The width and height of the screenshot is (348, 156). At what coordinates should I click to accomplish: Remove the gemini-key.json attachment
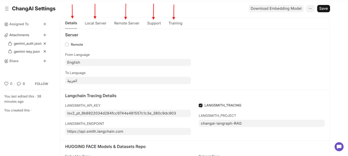(x=45, y=52)
